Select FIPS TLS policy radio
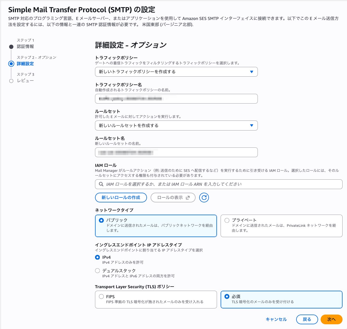347x329 pixels. point(101,297)
